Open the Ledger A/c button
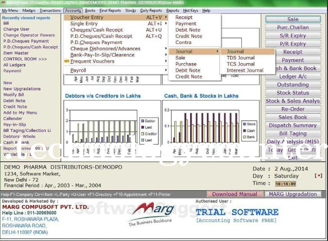Screen dimensions: 328x241 click(x=293, y=76)
